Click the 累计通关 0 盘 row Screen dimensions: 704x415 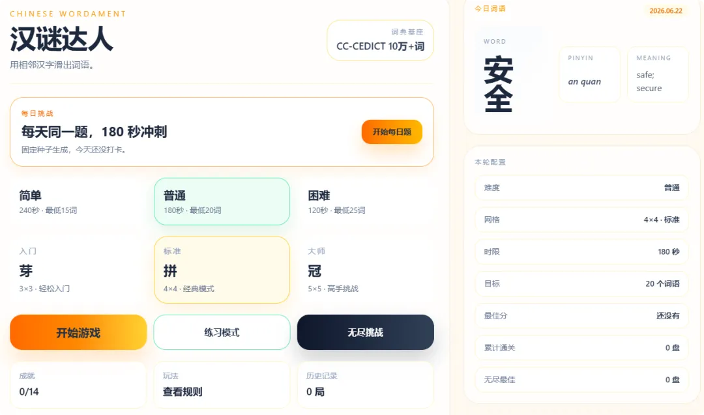pyautogui.click(x=581, y=348)
